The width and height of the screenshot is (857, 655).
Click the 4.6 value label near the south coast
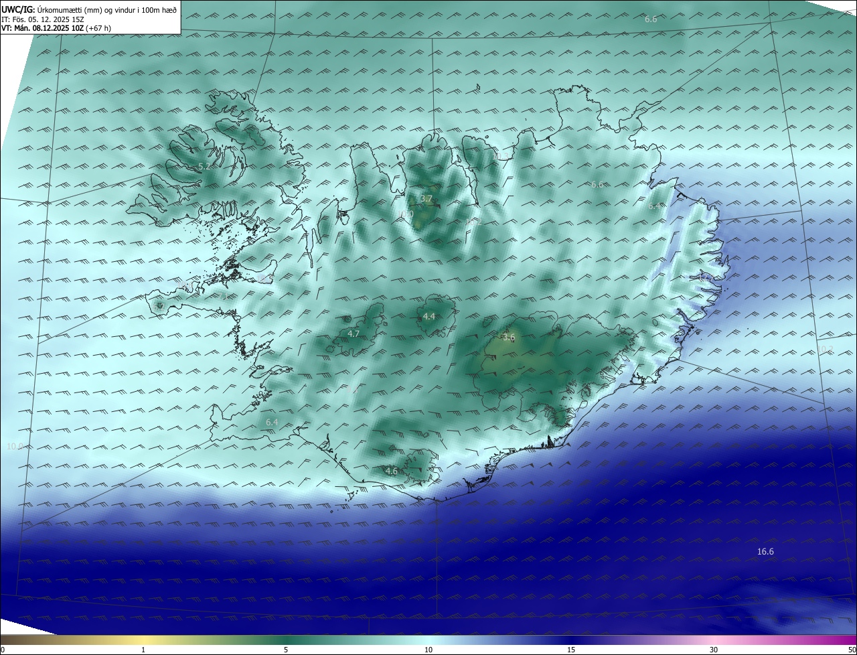pyautogui.click(x=392, y=471)
